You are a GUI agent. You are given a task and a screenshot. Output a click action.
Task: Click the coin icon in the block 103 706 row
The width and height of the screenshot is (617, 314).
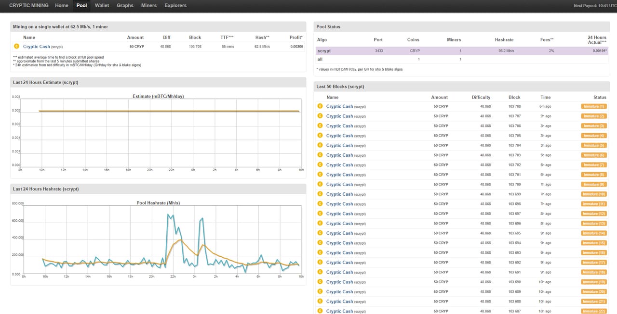click(320, 126)
